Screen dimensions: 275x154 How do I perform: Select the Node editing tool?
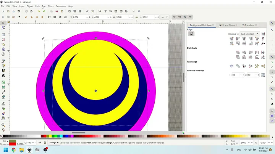coord(3,28)
